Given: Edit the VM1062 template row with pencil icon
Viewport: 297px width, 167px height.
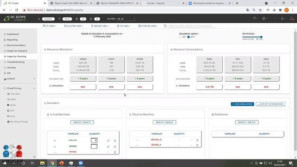Looking at the screenshot, I should click(x=108, y=147).
